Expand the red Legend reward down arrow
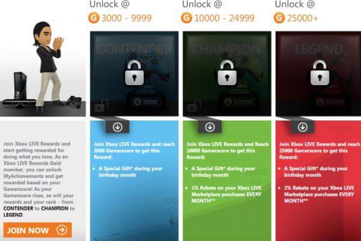Image resolution: width=361 pixels, height=241 pixels. click(303, 127)
